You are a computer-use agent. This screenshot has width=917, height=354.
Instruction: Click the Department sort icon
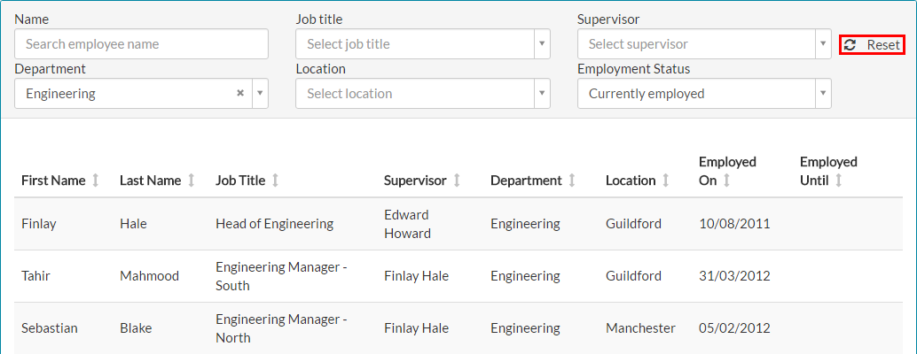pos(572,181)
